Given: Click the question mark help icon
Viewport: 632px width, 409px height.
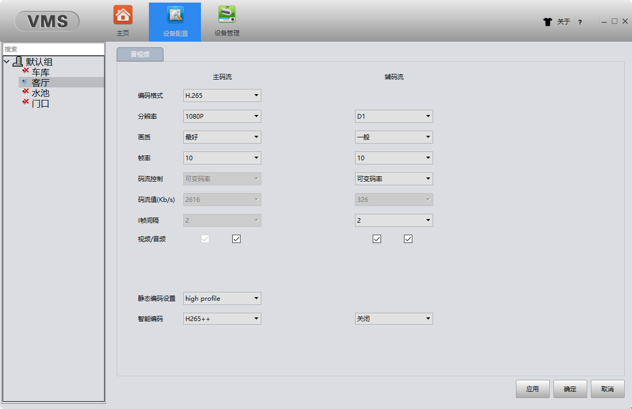Looking at the screenshot, I should point(580,22).
